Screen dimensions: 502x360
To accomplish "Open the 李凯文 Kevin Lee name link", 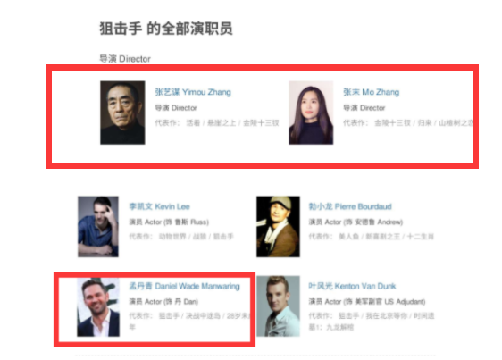I will click(x=159, y=206).
